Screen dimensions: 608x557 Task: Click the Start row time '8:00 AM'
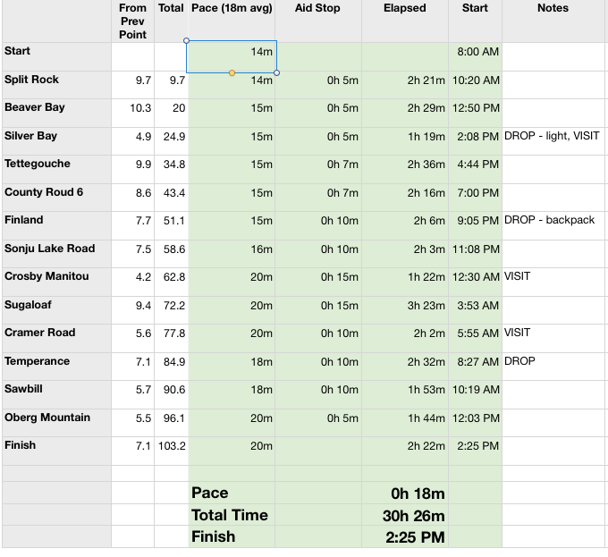477,52
